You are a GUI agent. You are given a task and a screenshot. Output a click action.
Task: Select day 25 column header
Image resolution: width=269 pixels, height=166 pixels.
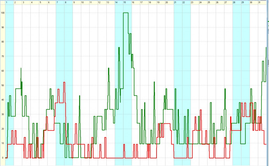pos(211,2)
